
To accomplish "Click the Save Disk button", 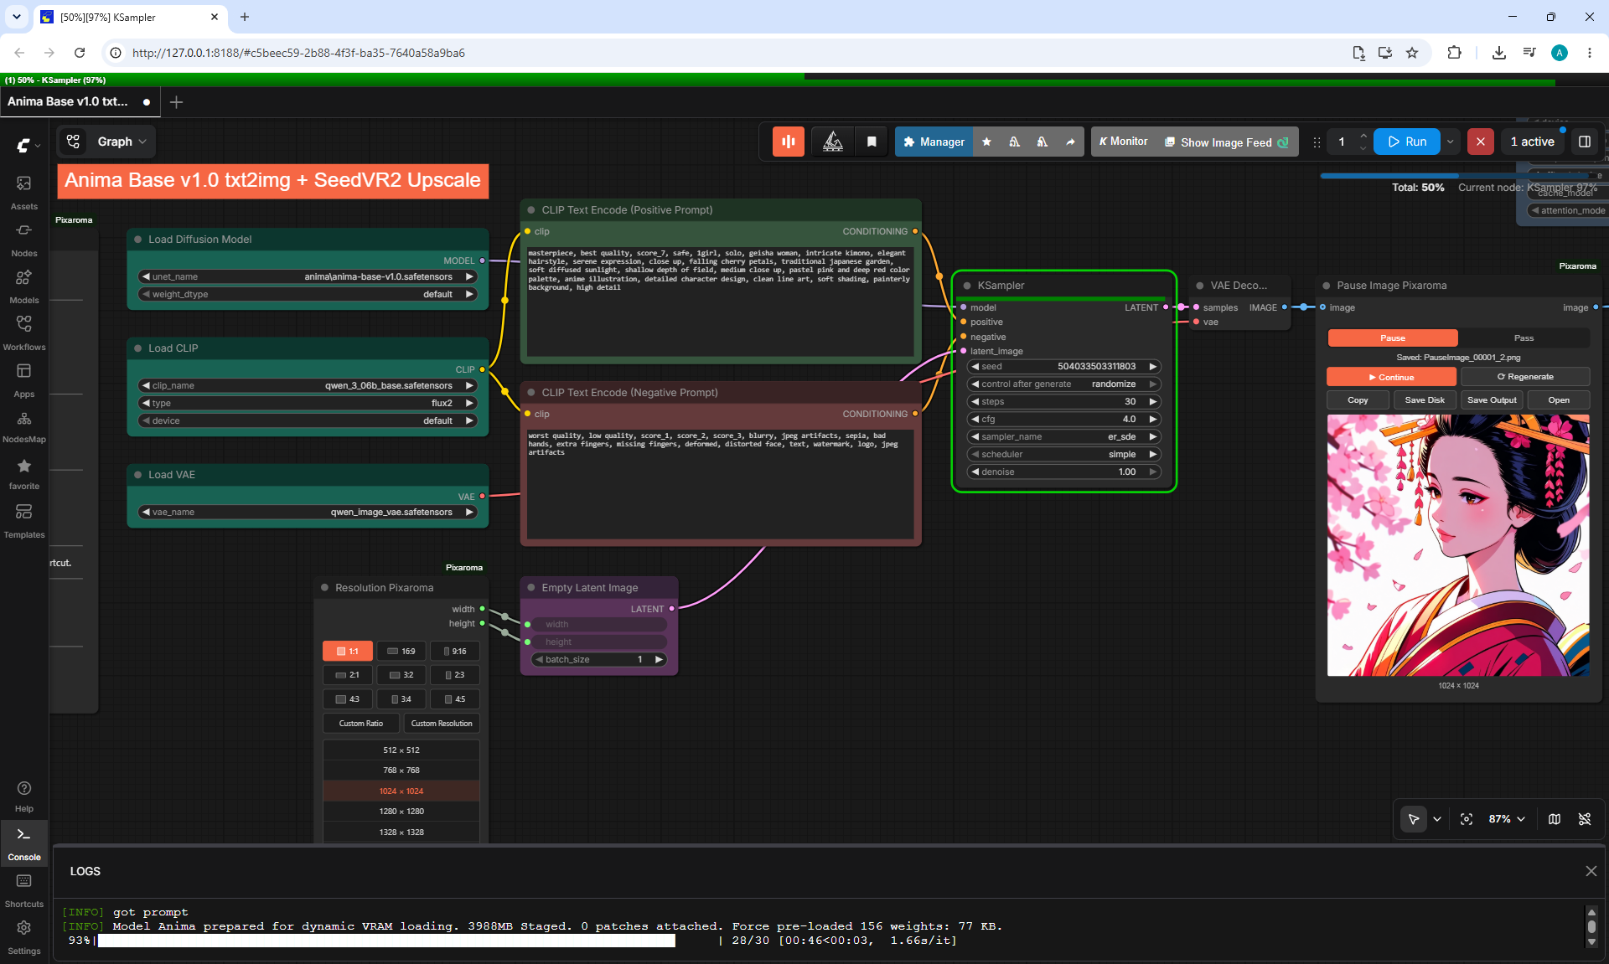I will click(1425, 400).
